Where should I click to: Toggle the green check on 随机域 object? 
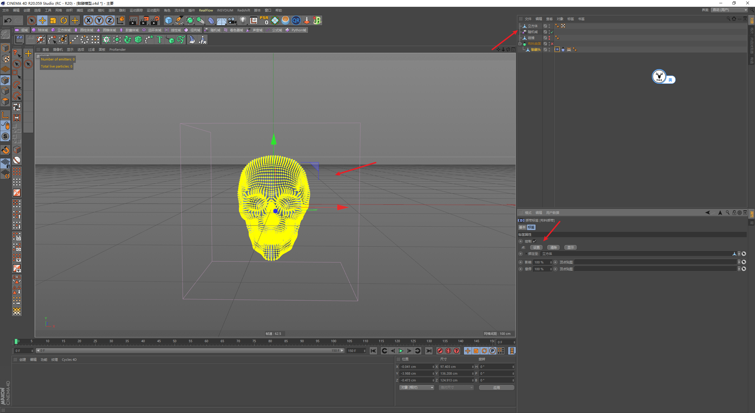[x=552, y=32]
